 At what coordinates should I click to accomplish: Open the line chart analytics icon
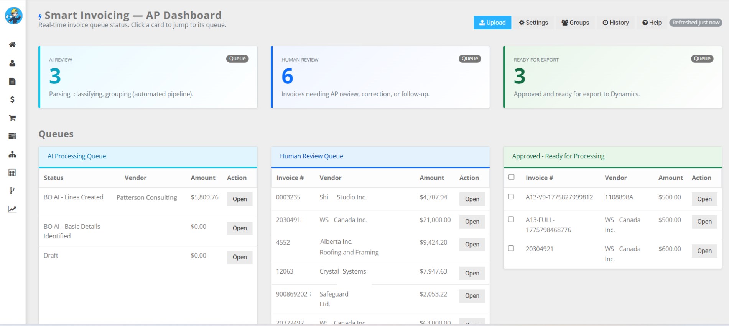click(12, 209)
